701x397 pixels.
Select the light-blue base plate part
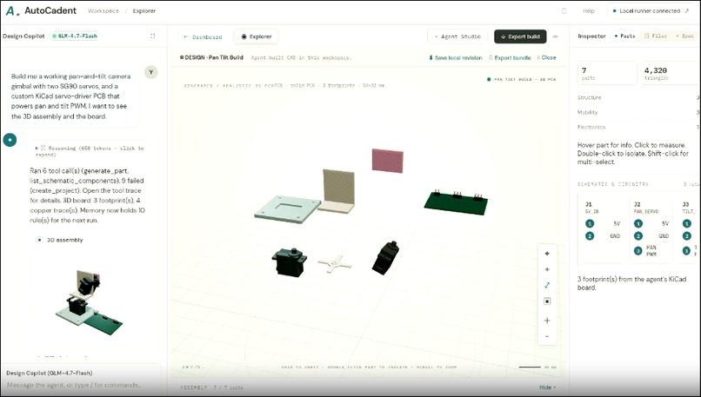288,208
